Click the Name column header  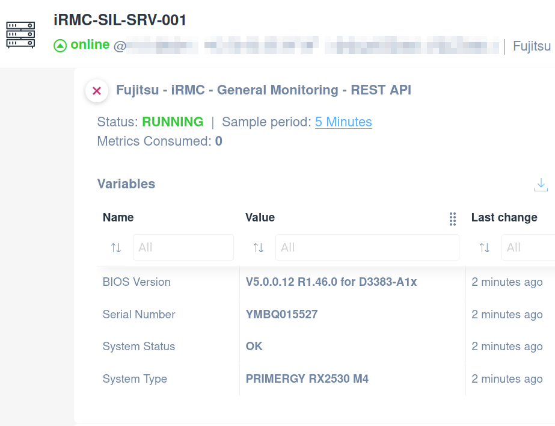tap(118, 217)
